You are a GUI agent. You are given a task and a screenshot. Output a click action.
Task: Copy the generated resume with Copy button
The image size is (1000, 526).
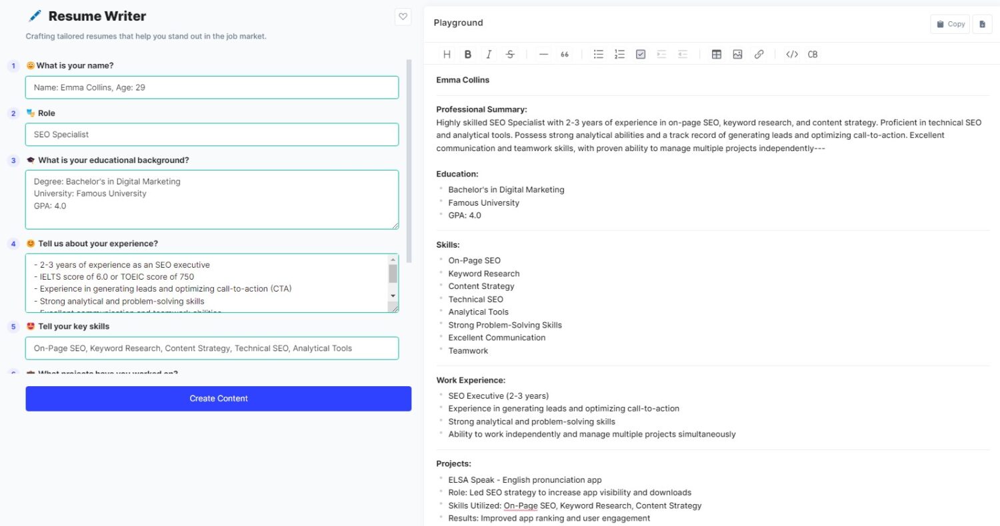click(x=950, y=24)
